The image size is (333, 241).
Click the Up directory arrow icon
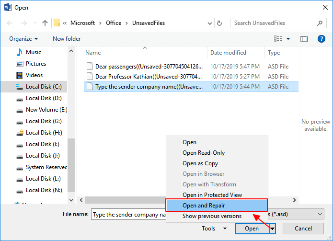pos(45,23)
